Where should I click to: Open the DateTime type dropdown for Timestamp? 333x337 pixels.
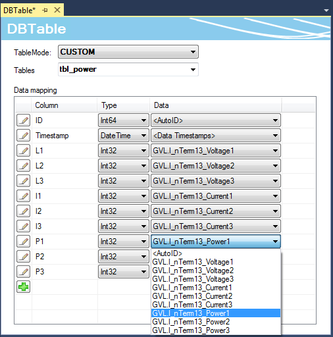(124, 136)
